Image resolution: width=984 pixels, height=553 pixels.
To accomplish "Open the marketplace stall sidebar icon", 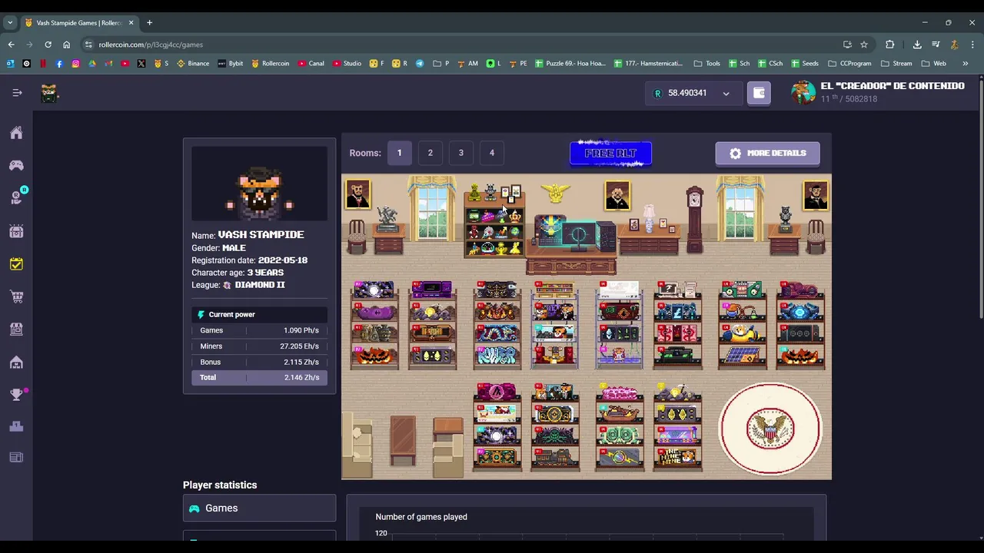I will click(16, 329).
